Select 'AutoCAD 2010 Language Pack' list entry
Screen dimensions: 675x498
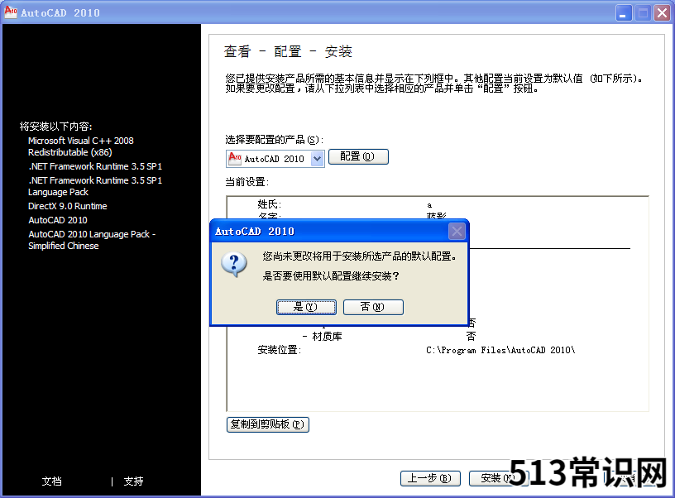coord(92,240)
